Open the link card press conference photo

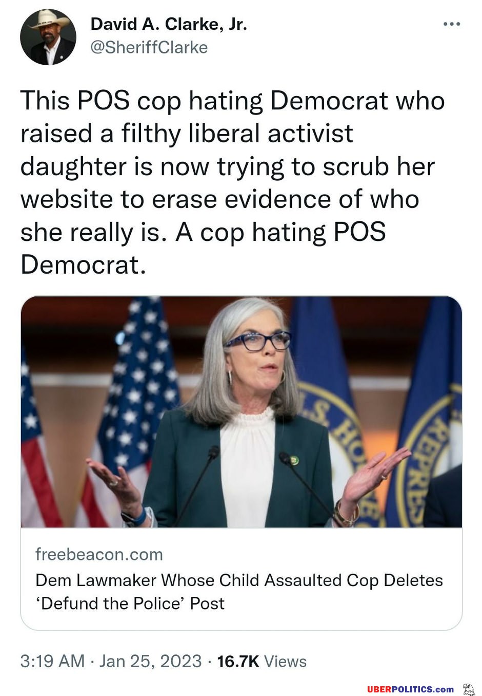pyautogui.click(x=241, y=412)
